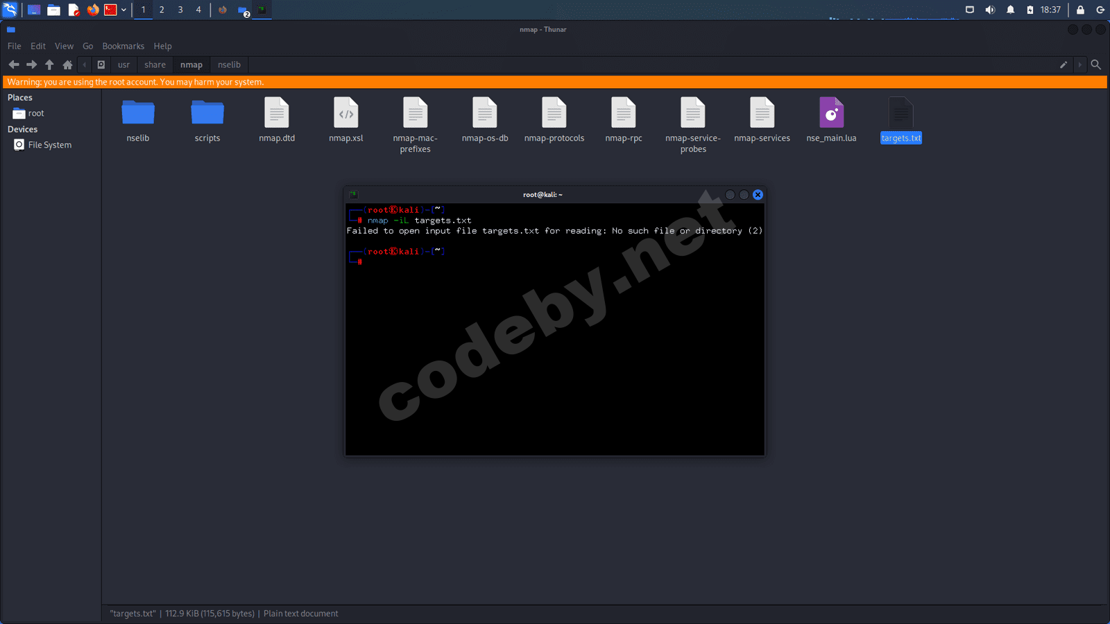The image size is (1110, 624).
Task: Click the targets.txt status bar text
Action: (224, 614)
